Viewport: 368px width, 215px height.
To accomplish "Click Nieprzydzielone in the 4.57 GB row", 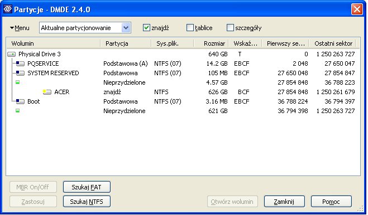I will click(x=125, y=82).
